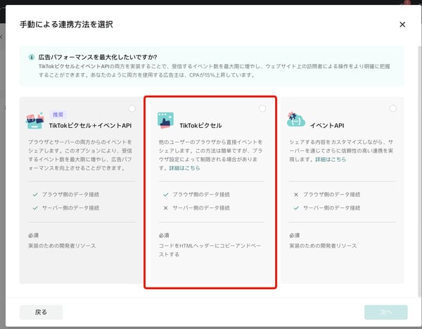Click the TikTokピクセル＋イベントAPI card illustration icon
Image resolution: width=422 pixels, height=329 pixels.
(35, 121)
